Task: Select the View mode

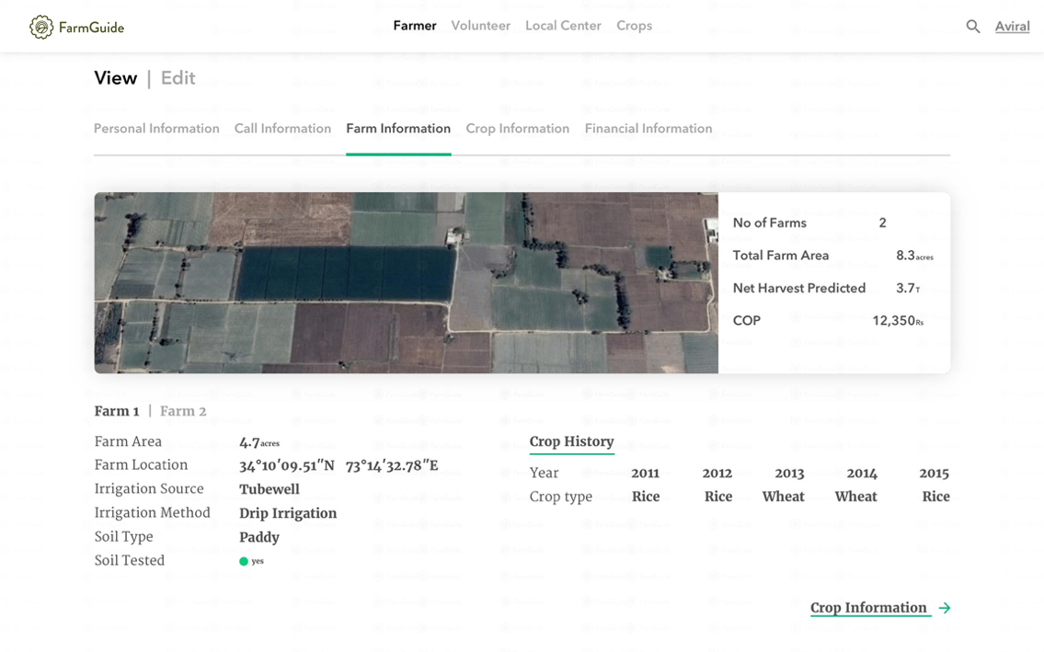Action: click(115, 78)
